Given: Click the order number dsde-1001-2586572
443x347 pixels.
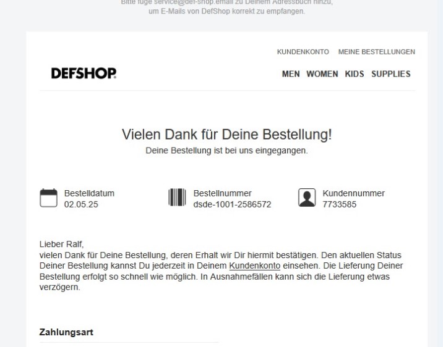Looking at the screenshot, I should point(232,204).
